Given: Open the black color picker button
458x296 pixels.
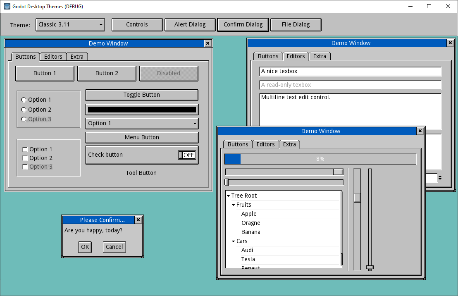Looking at the screenshot, I should pos(142,110).
